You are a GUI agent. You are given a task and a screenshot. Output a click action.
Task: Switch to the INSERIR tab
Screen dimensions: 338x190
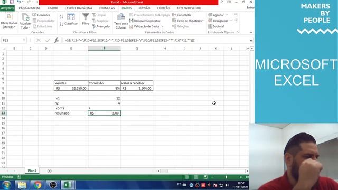[52, 8]
